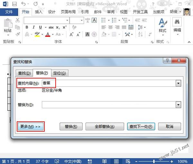Toggle Underline formatting

pos(41,27)
